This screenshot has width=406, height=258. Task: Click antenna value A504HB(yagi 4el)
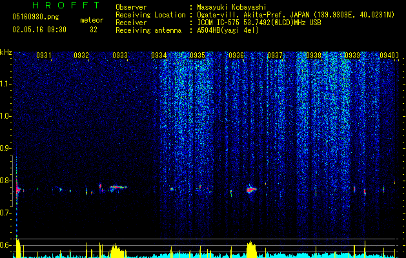pos(228,30)
